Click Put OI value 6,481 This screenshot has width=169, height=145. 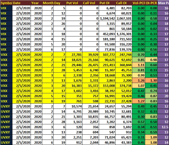(x=107, y=8)
